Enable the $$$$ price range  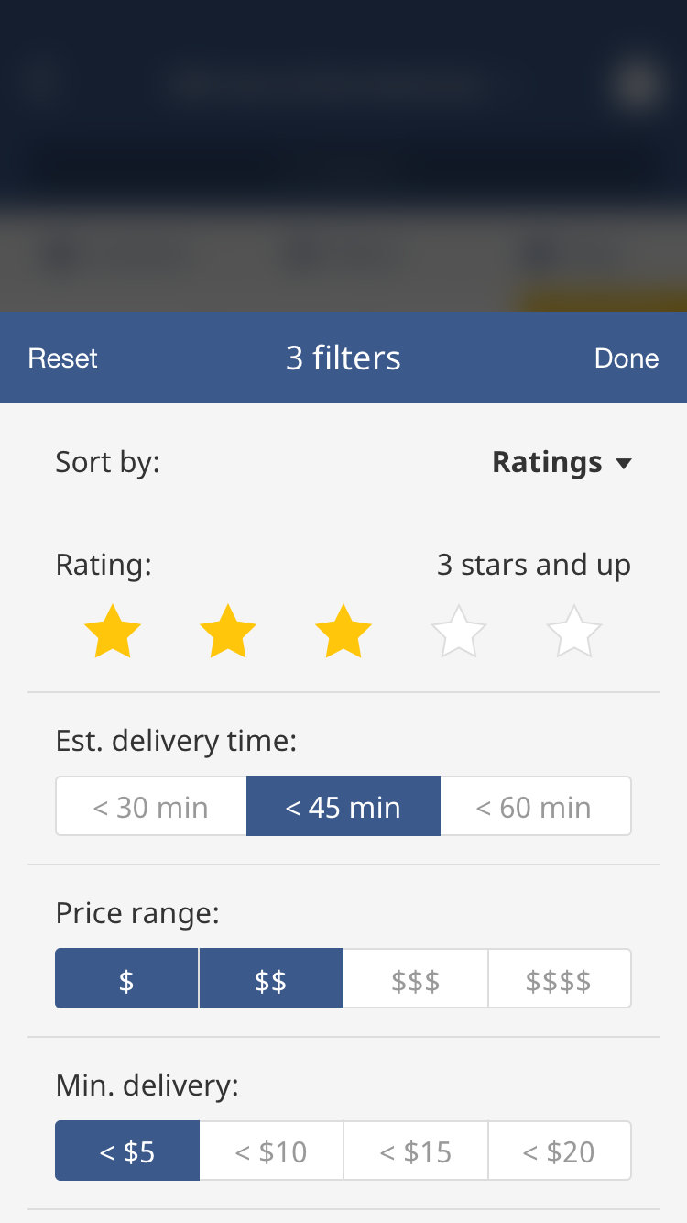click(x=559, y=979)
